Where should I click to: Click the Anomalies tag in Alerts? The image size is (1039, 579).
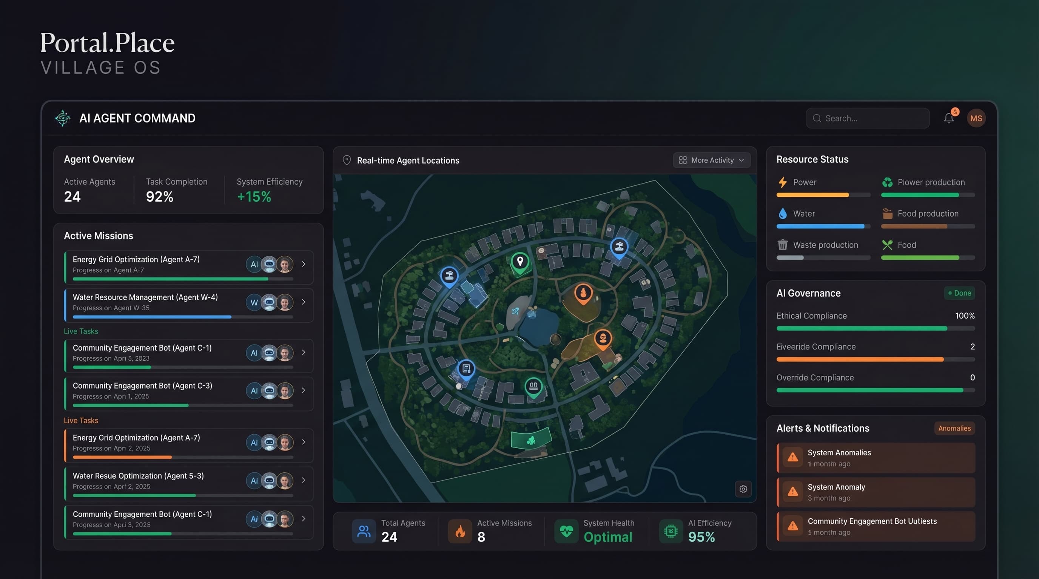coord(954,428)
